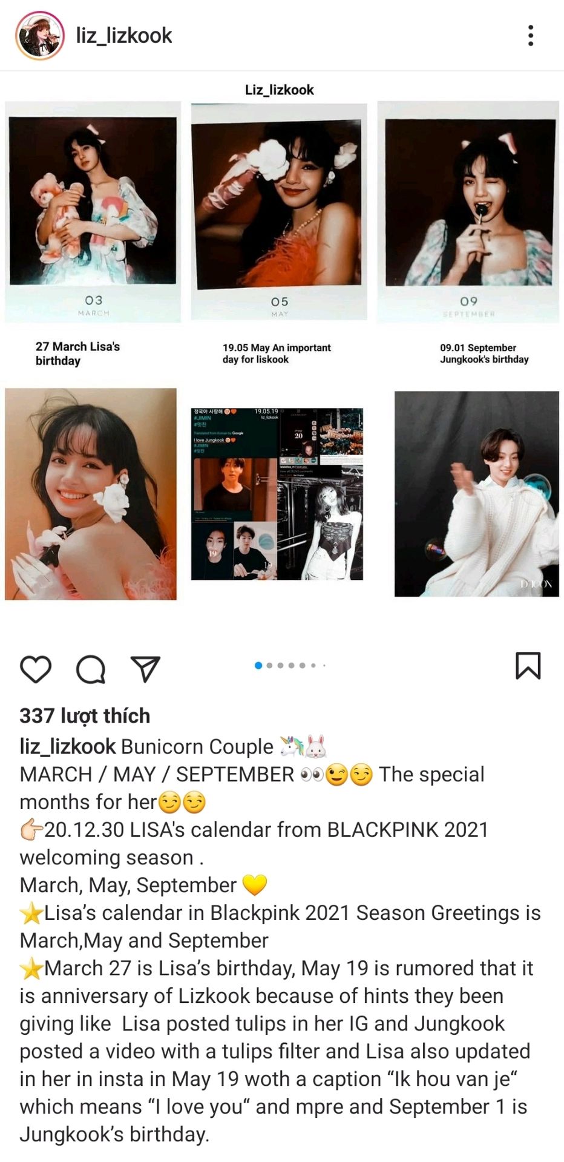Tap the white sweater photo with bubbles

tap(477, 494)
